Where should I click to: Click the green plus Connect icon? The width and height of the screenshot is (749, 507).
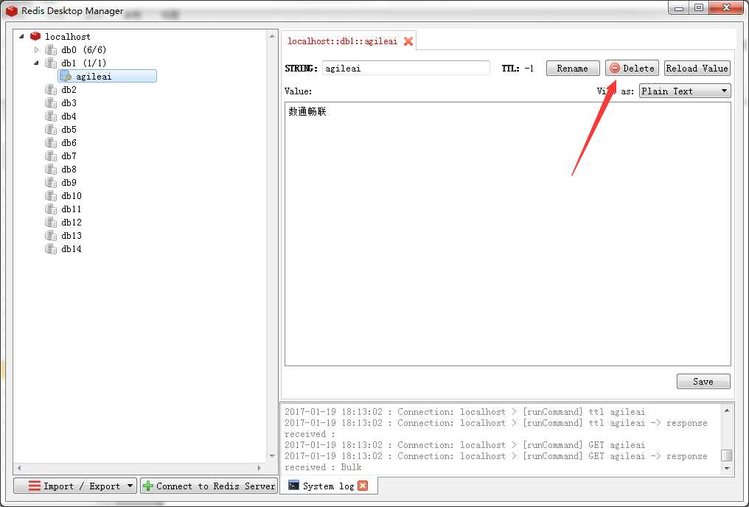[x=148, y=486]
